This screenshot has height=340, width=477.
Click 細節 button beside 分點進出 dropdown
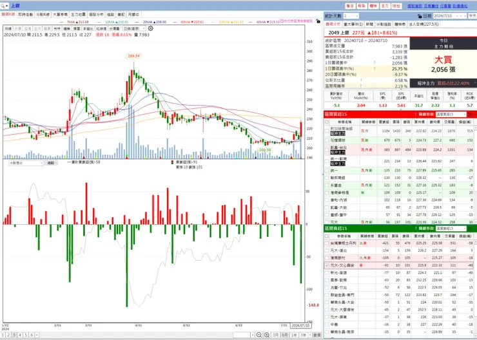pyautogui.click(x=50, y=163)
